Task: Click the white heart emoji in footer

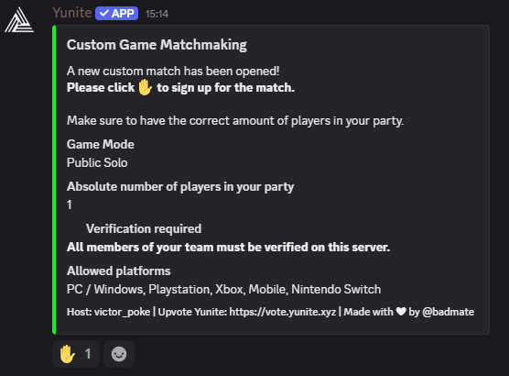Action: click(401, 312)
